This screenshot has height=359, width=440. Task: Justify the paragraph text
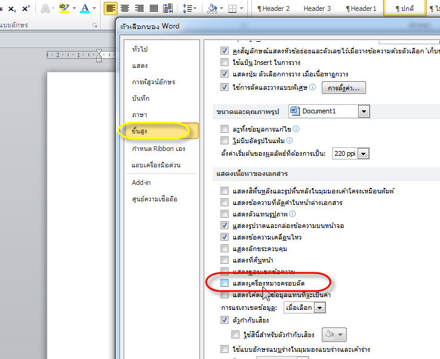click(154, 8)
